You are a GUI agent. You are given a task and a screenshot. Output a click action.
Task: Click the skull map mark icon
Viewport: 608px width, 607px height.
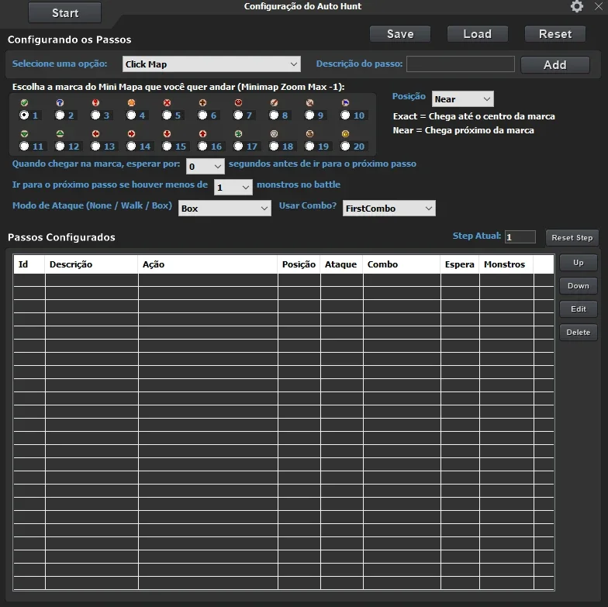click(275, 133)
